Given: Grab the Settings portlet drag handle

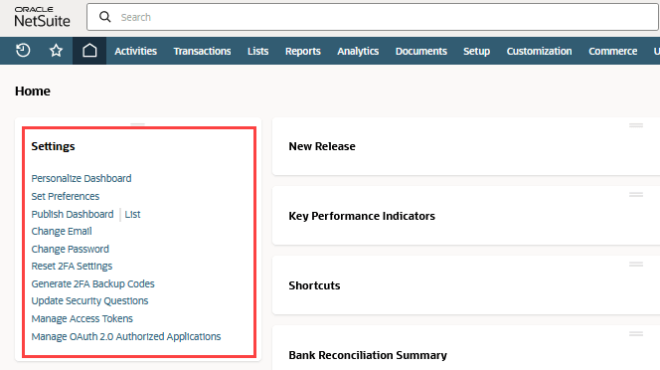Looking at the screenshot, I should tap(137, 124).
